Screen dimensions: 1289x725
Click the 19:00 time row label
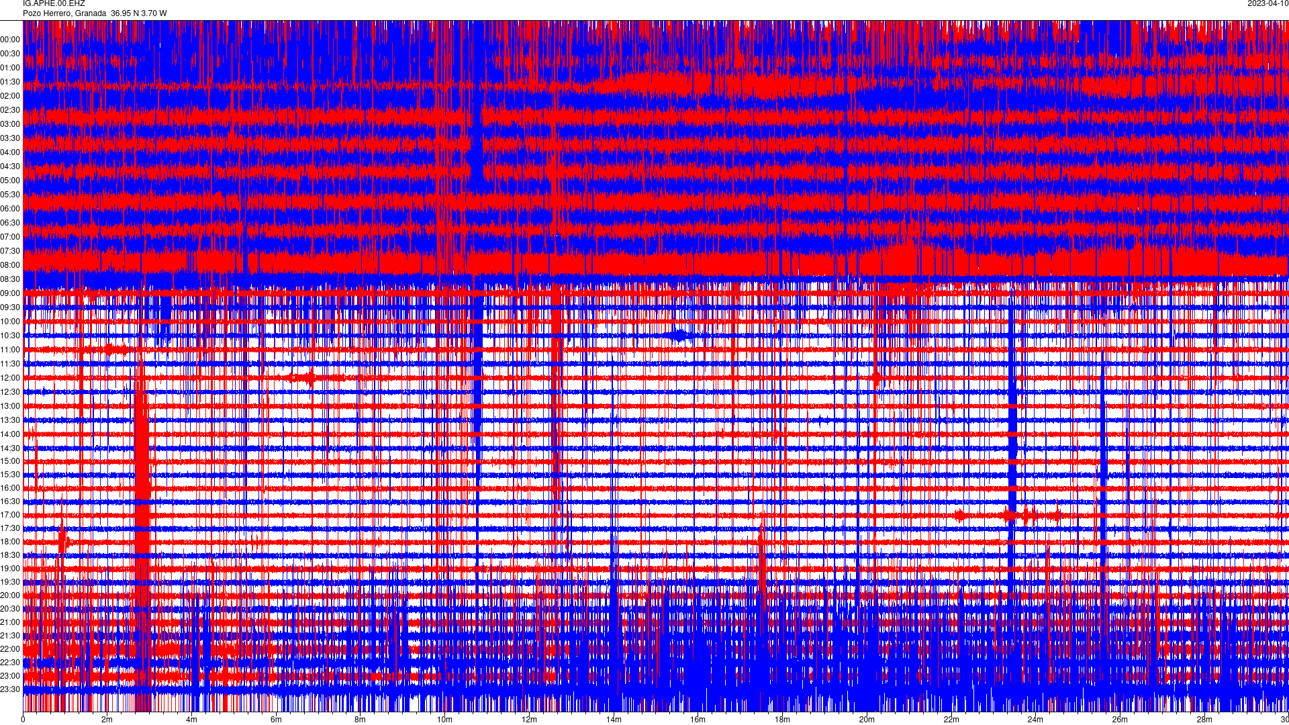(x=10, y=569)
